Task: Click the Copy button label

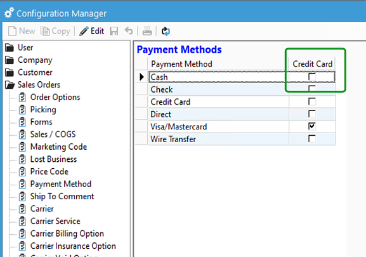Action: [x=61, y=31]
